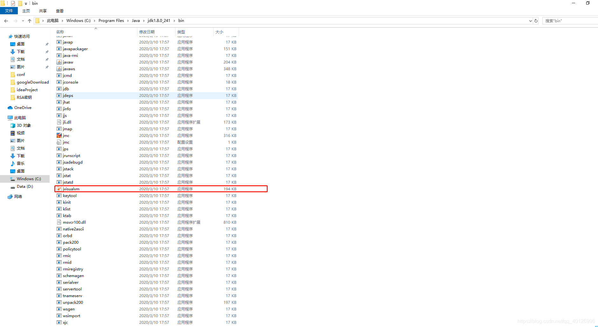Image resolution: width=598 pixels, height=327 pixels.
Task: Select the jstack file
Action: pyautogui.click(x=68, y=169)
